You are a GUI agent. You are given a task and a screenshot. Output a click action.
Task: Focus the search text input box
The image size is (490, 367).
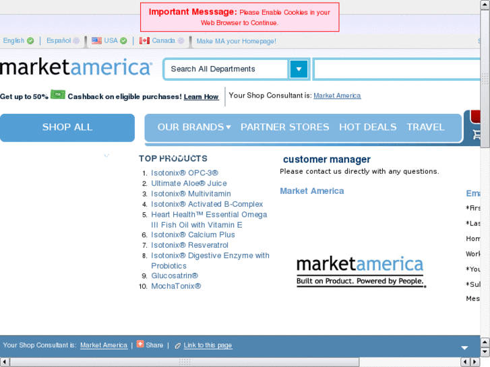pyautogui.click(x=397, y=69)
